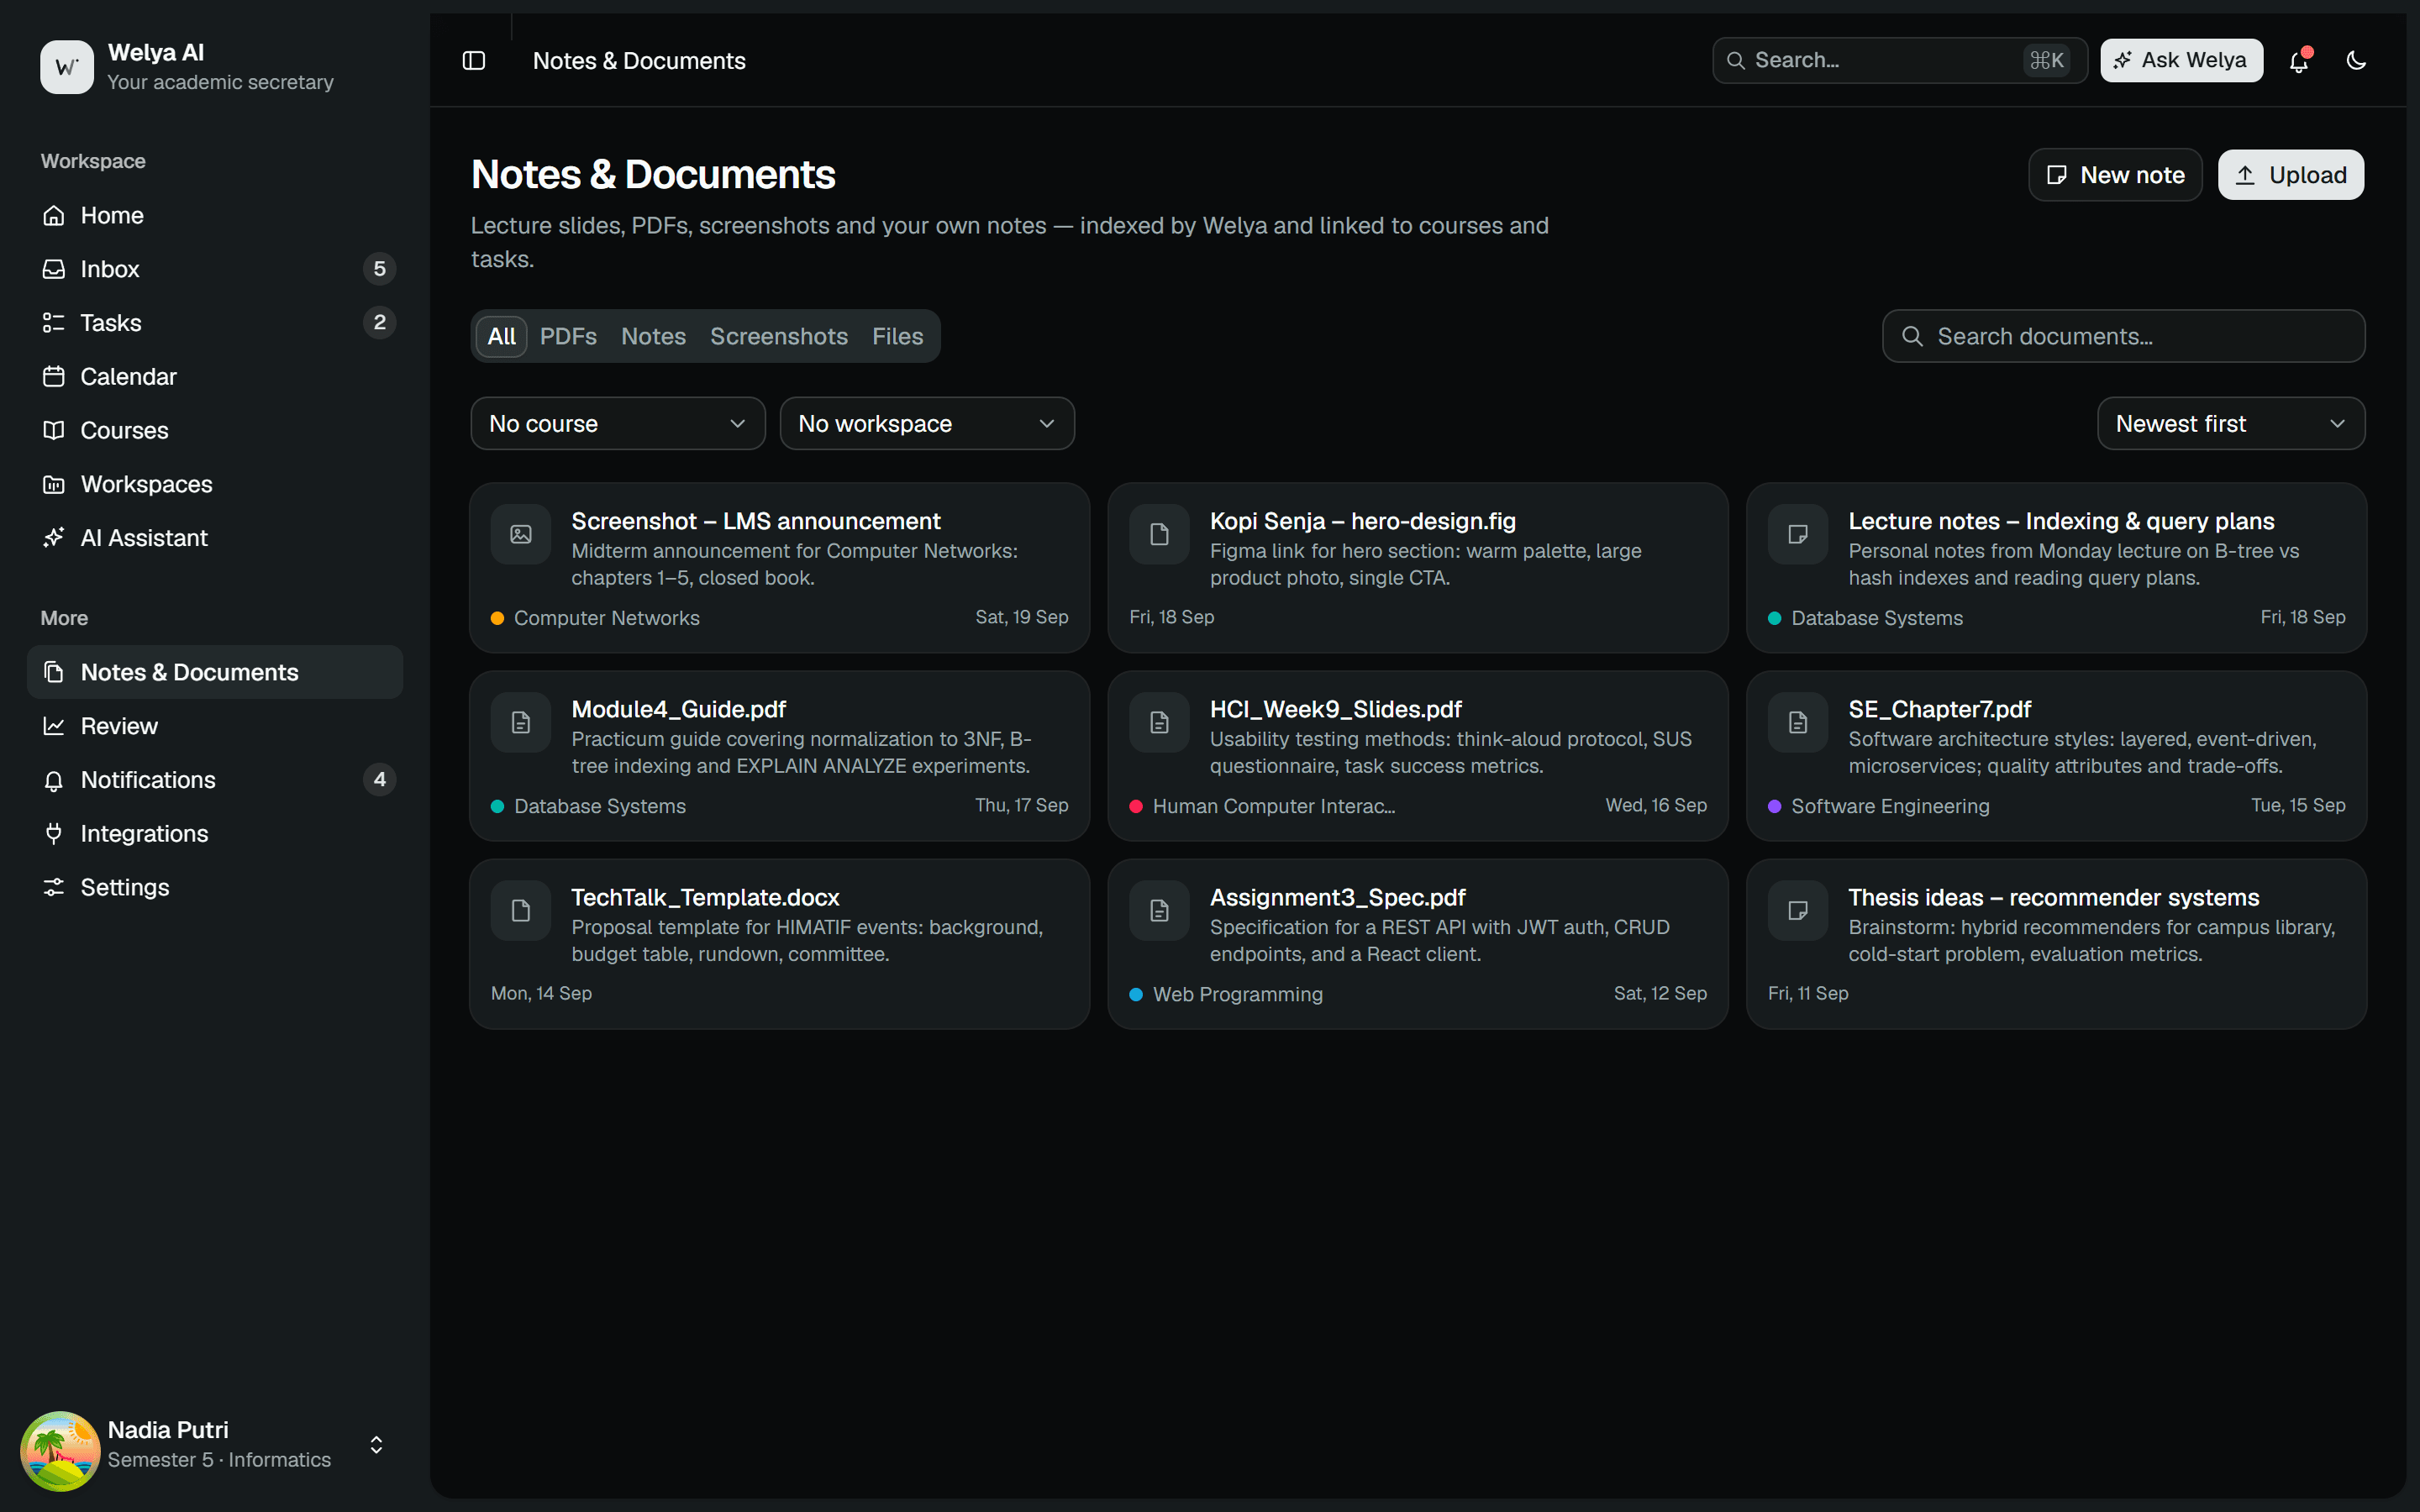This screenshot has width=2420, height=1512.
Task: Open SE_Chapter7.pdf document
Action: (x=2056, y=756)
